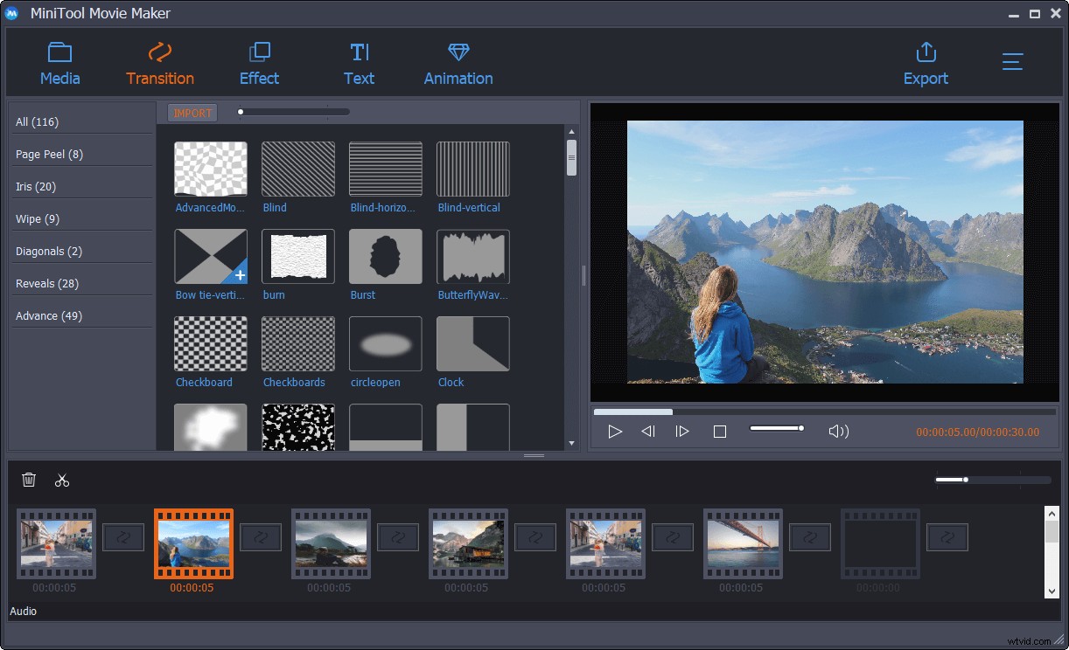Screen dimensions: 1069x650
Task: Click the Export icon
Action: (x=926, y=52)
